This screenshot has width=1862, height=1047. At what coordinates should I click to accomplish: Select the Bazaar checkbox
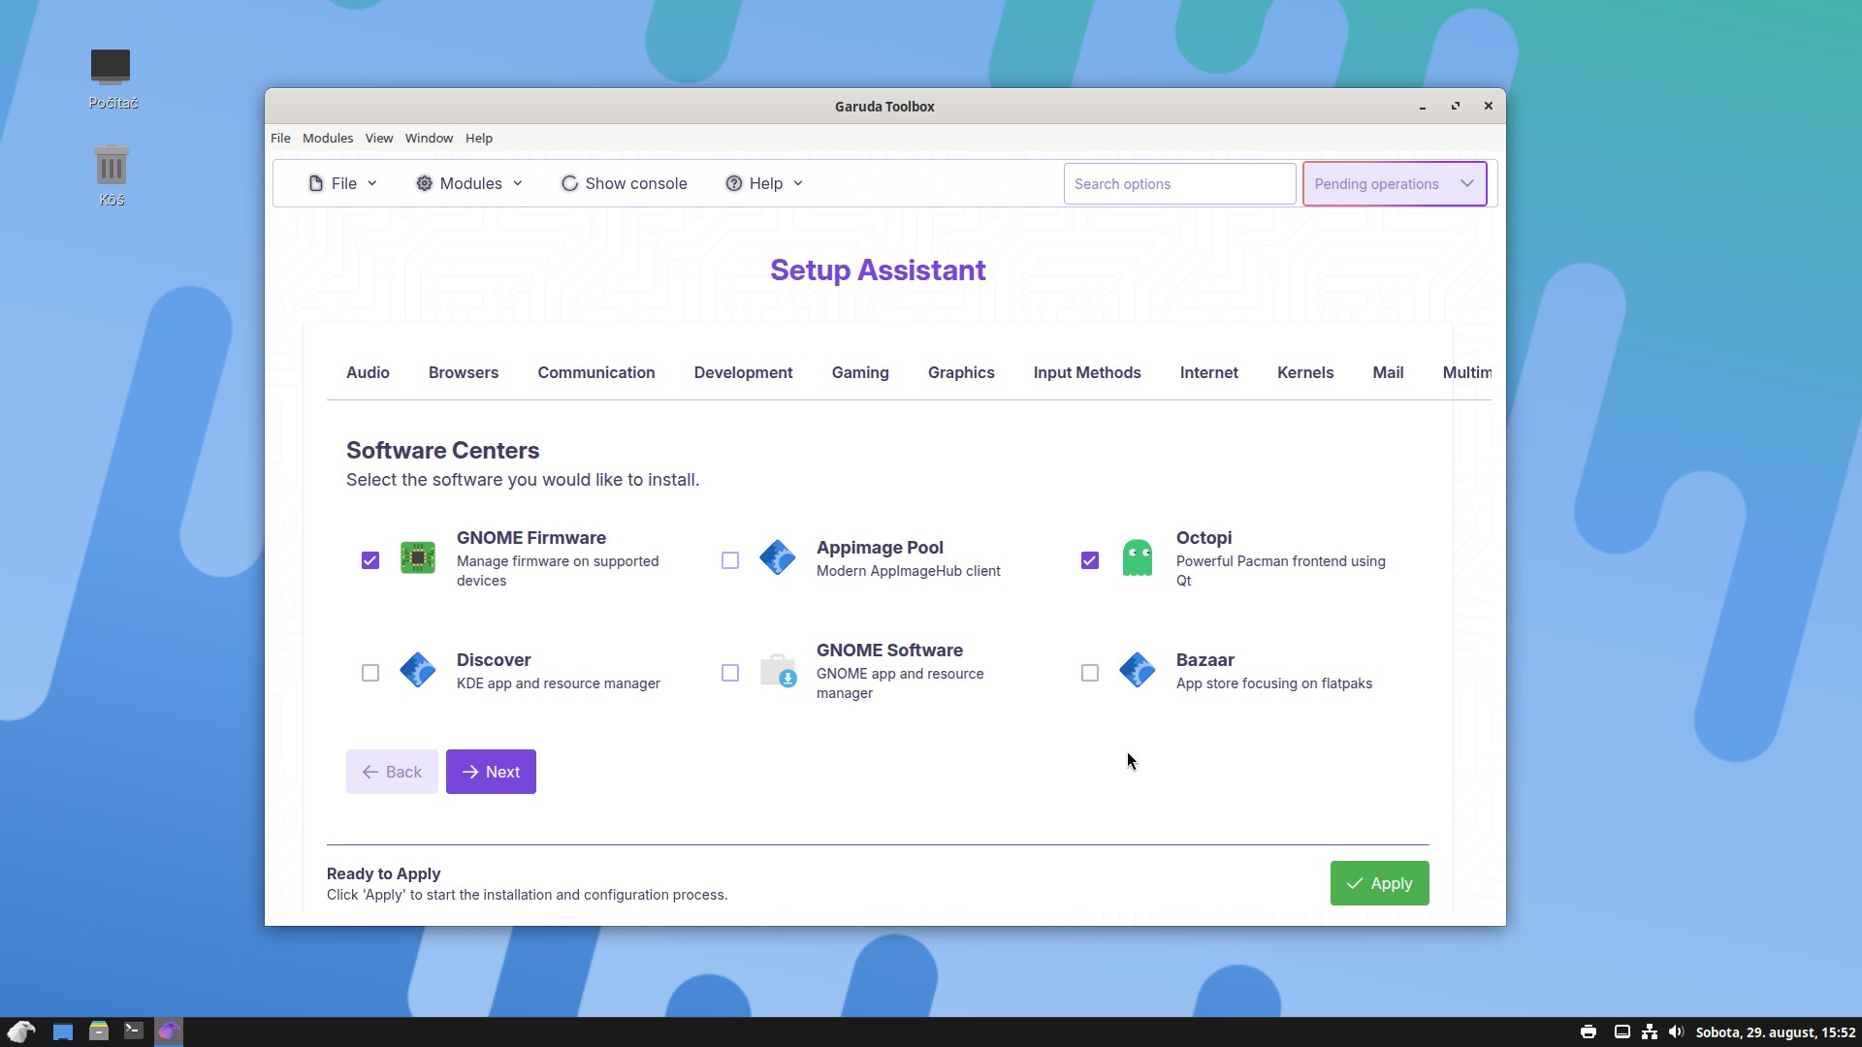(1090, 673)
